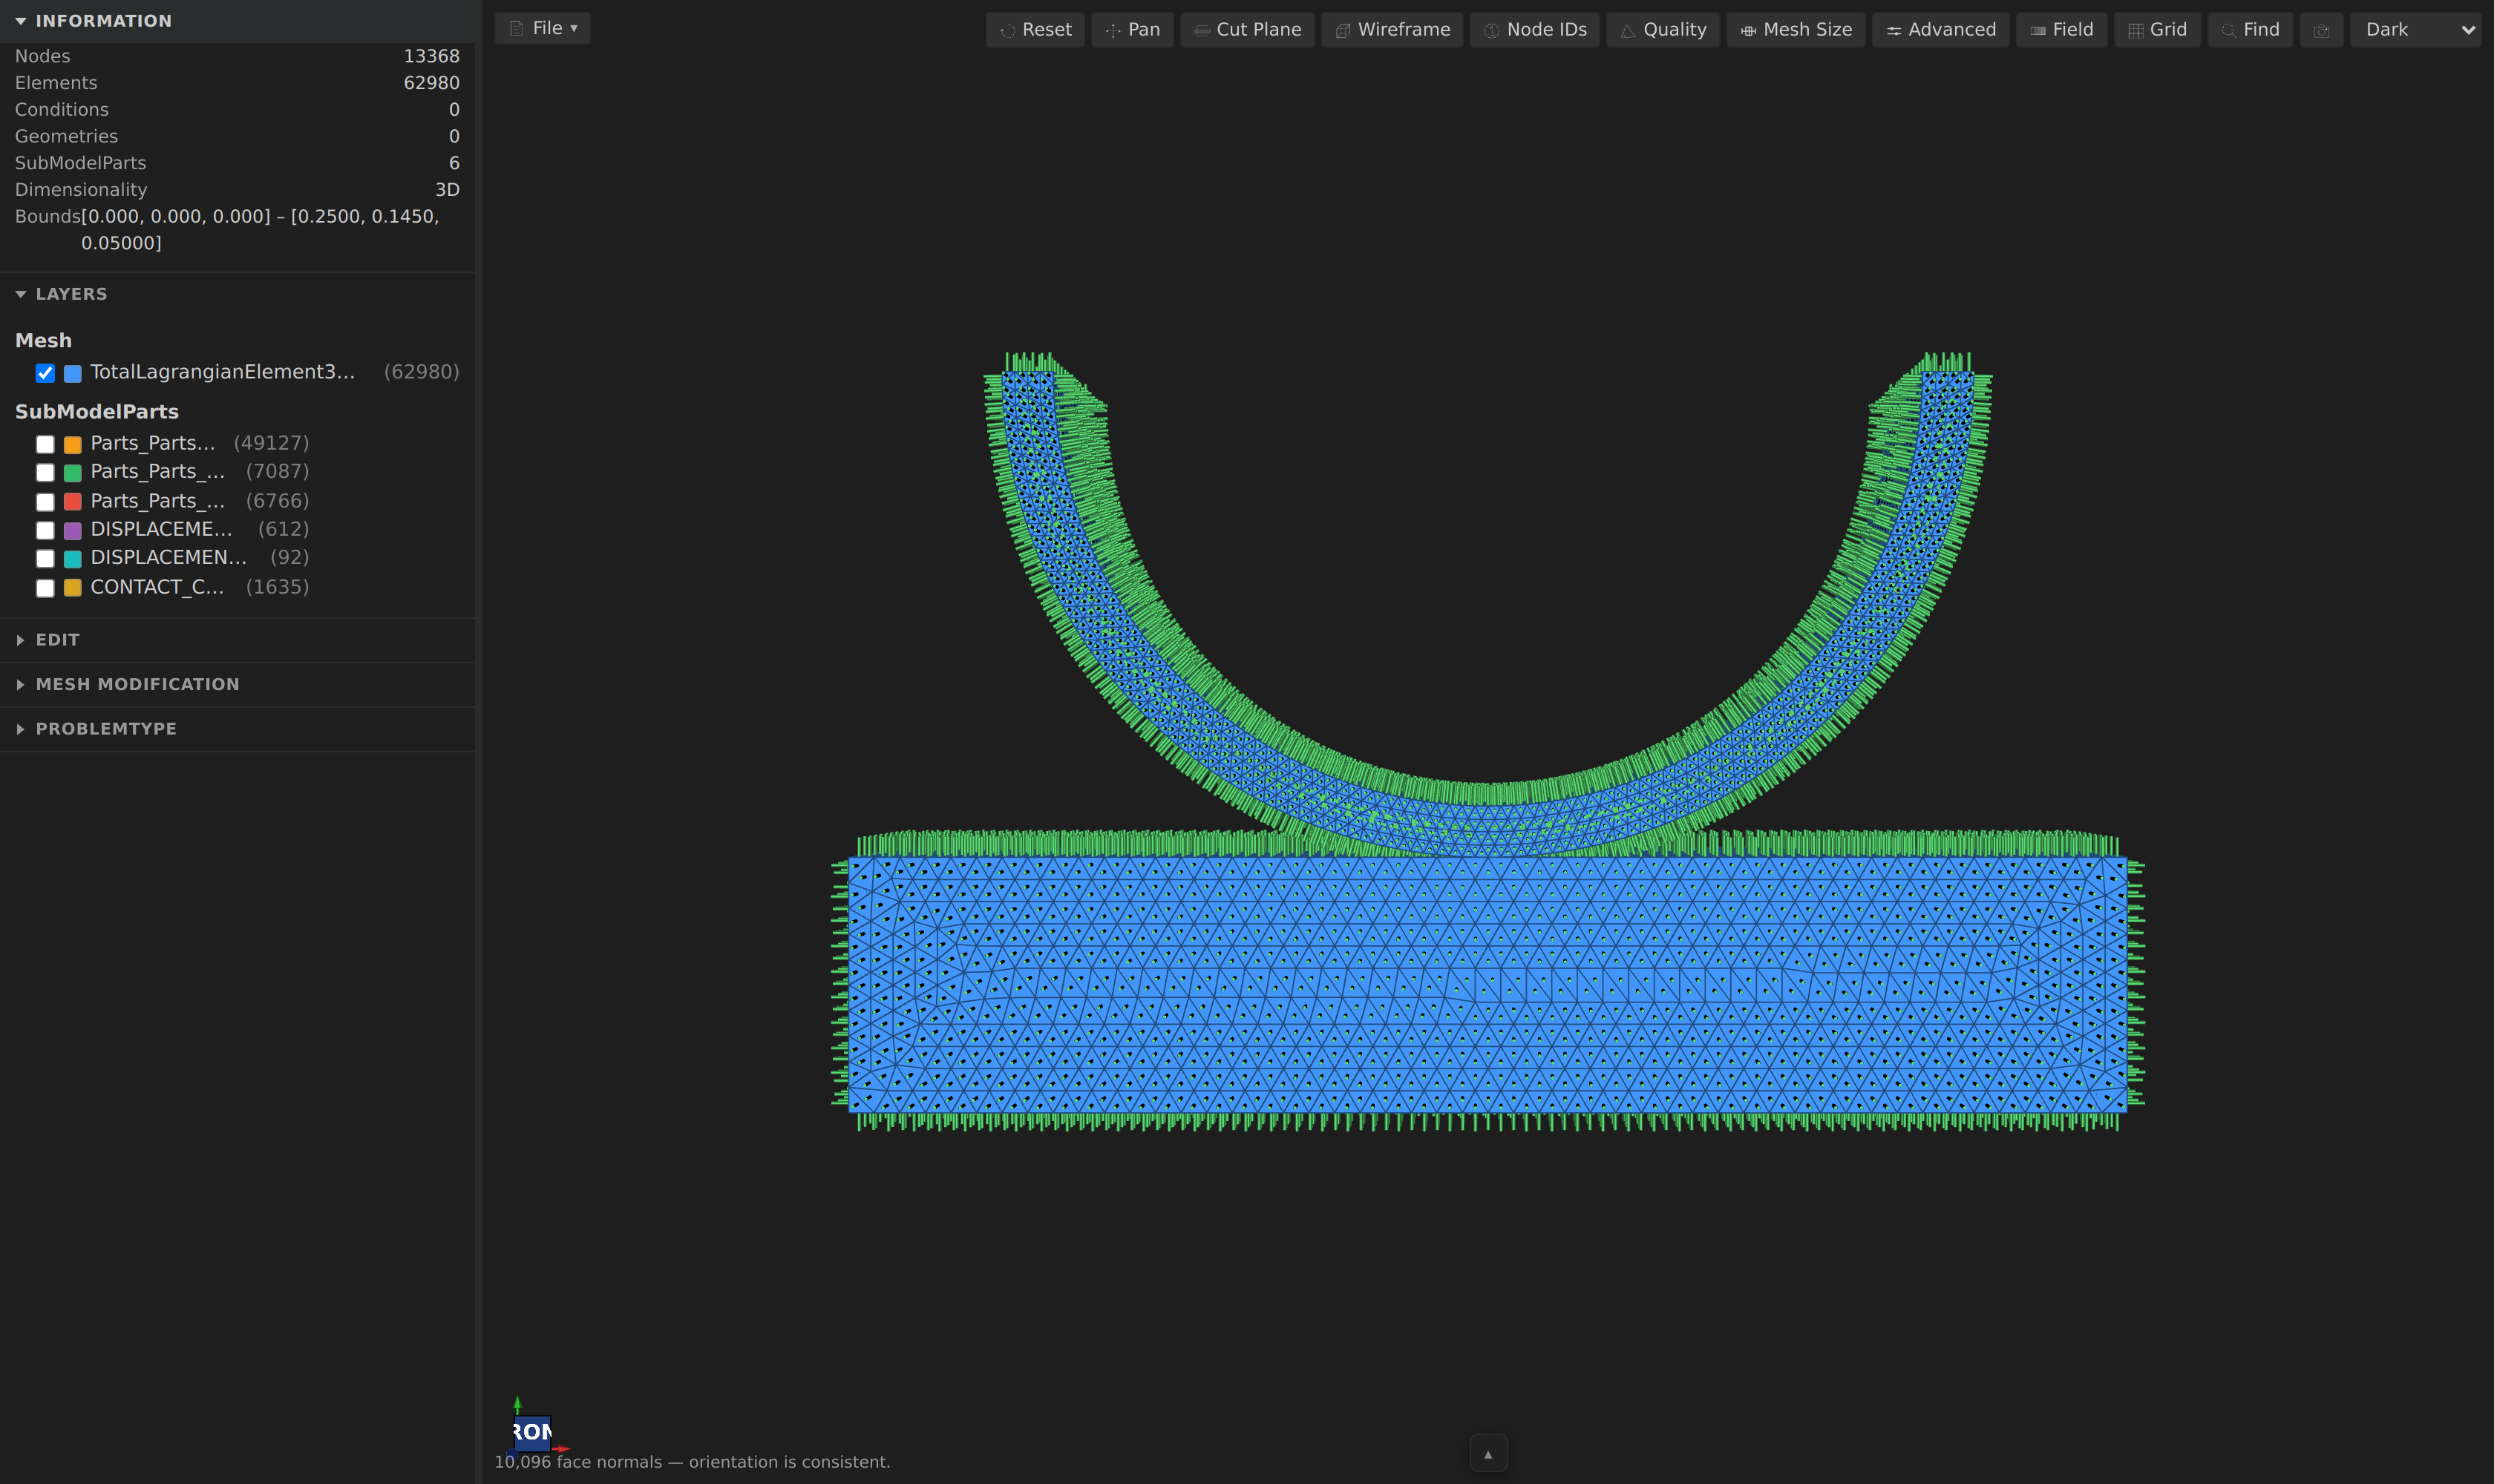Switch to Wireframe display
This screenshot has height=1484, width=2494.
[x=1392, y=30]
